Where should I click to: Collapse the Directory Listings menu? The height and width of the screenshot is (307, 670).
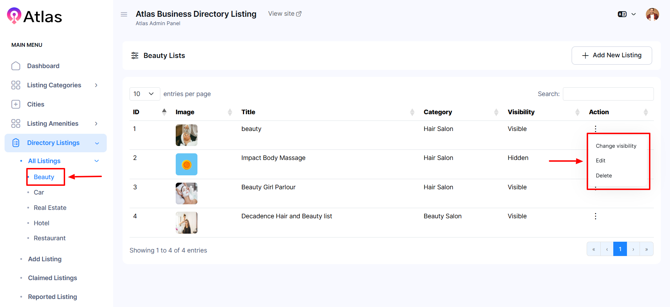[x=97, y=143]
